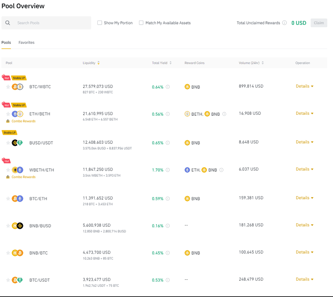Click the search magnifier icon
The height and width of the screenshot is (297, 333).
click(x=8, y=23)
